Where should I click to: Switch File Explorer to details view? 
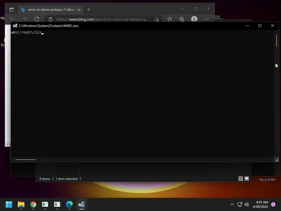tap(240, 179)
